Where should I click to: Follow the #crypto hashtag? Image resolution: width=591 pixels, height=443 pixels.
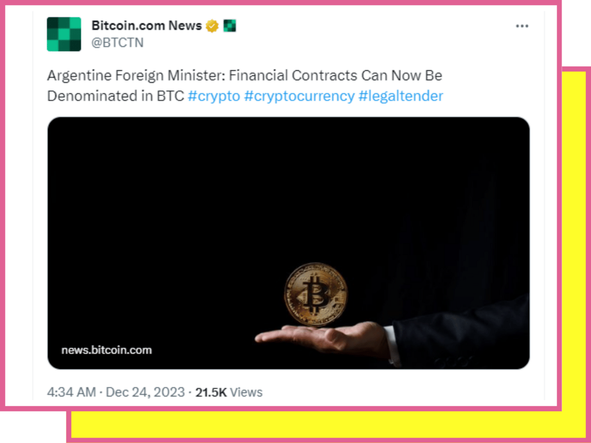click(x=214, y=96)
